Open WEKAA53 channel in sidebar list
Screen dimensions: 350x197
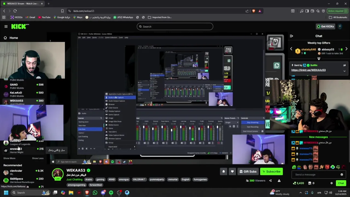23,102
